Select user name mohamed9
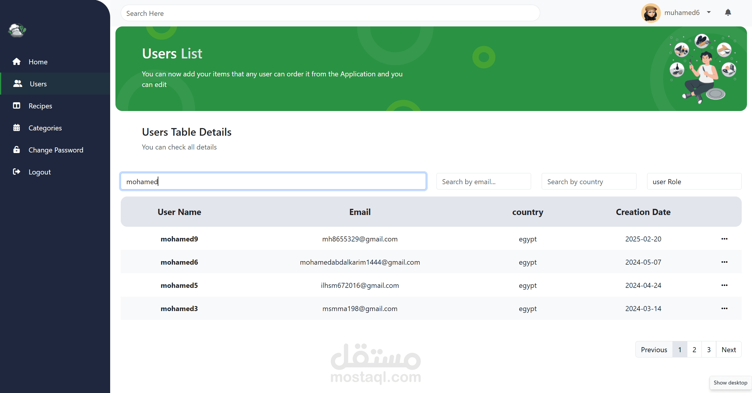 click(x=179, y=239)
